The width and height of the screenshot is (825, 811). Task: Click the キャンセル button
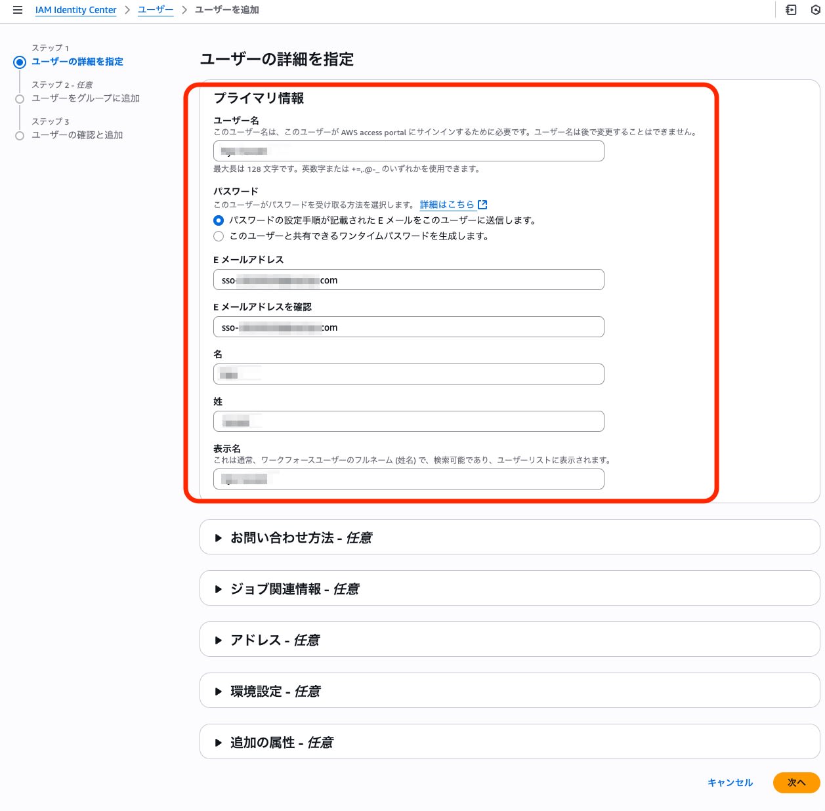(x=730, y=782)
